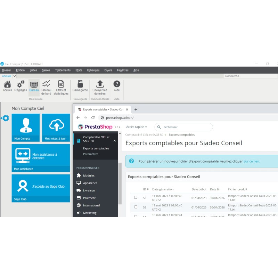Click the Sauvegarde USB icon
The height and width of the screenshot is (278, 278).
(80, 84)
